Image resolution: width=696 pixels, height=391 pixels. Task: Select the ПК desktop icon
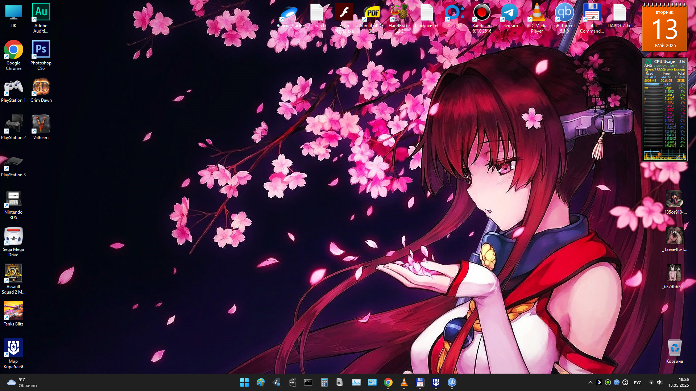[x=13, y=16]
